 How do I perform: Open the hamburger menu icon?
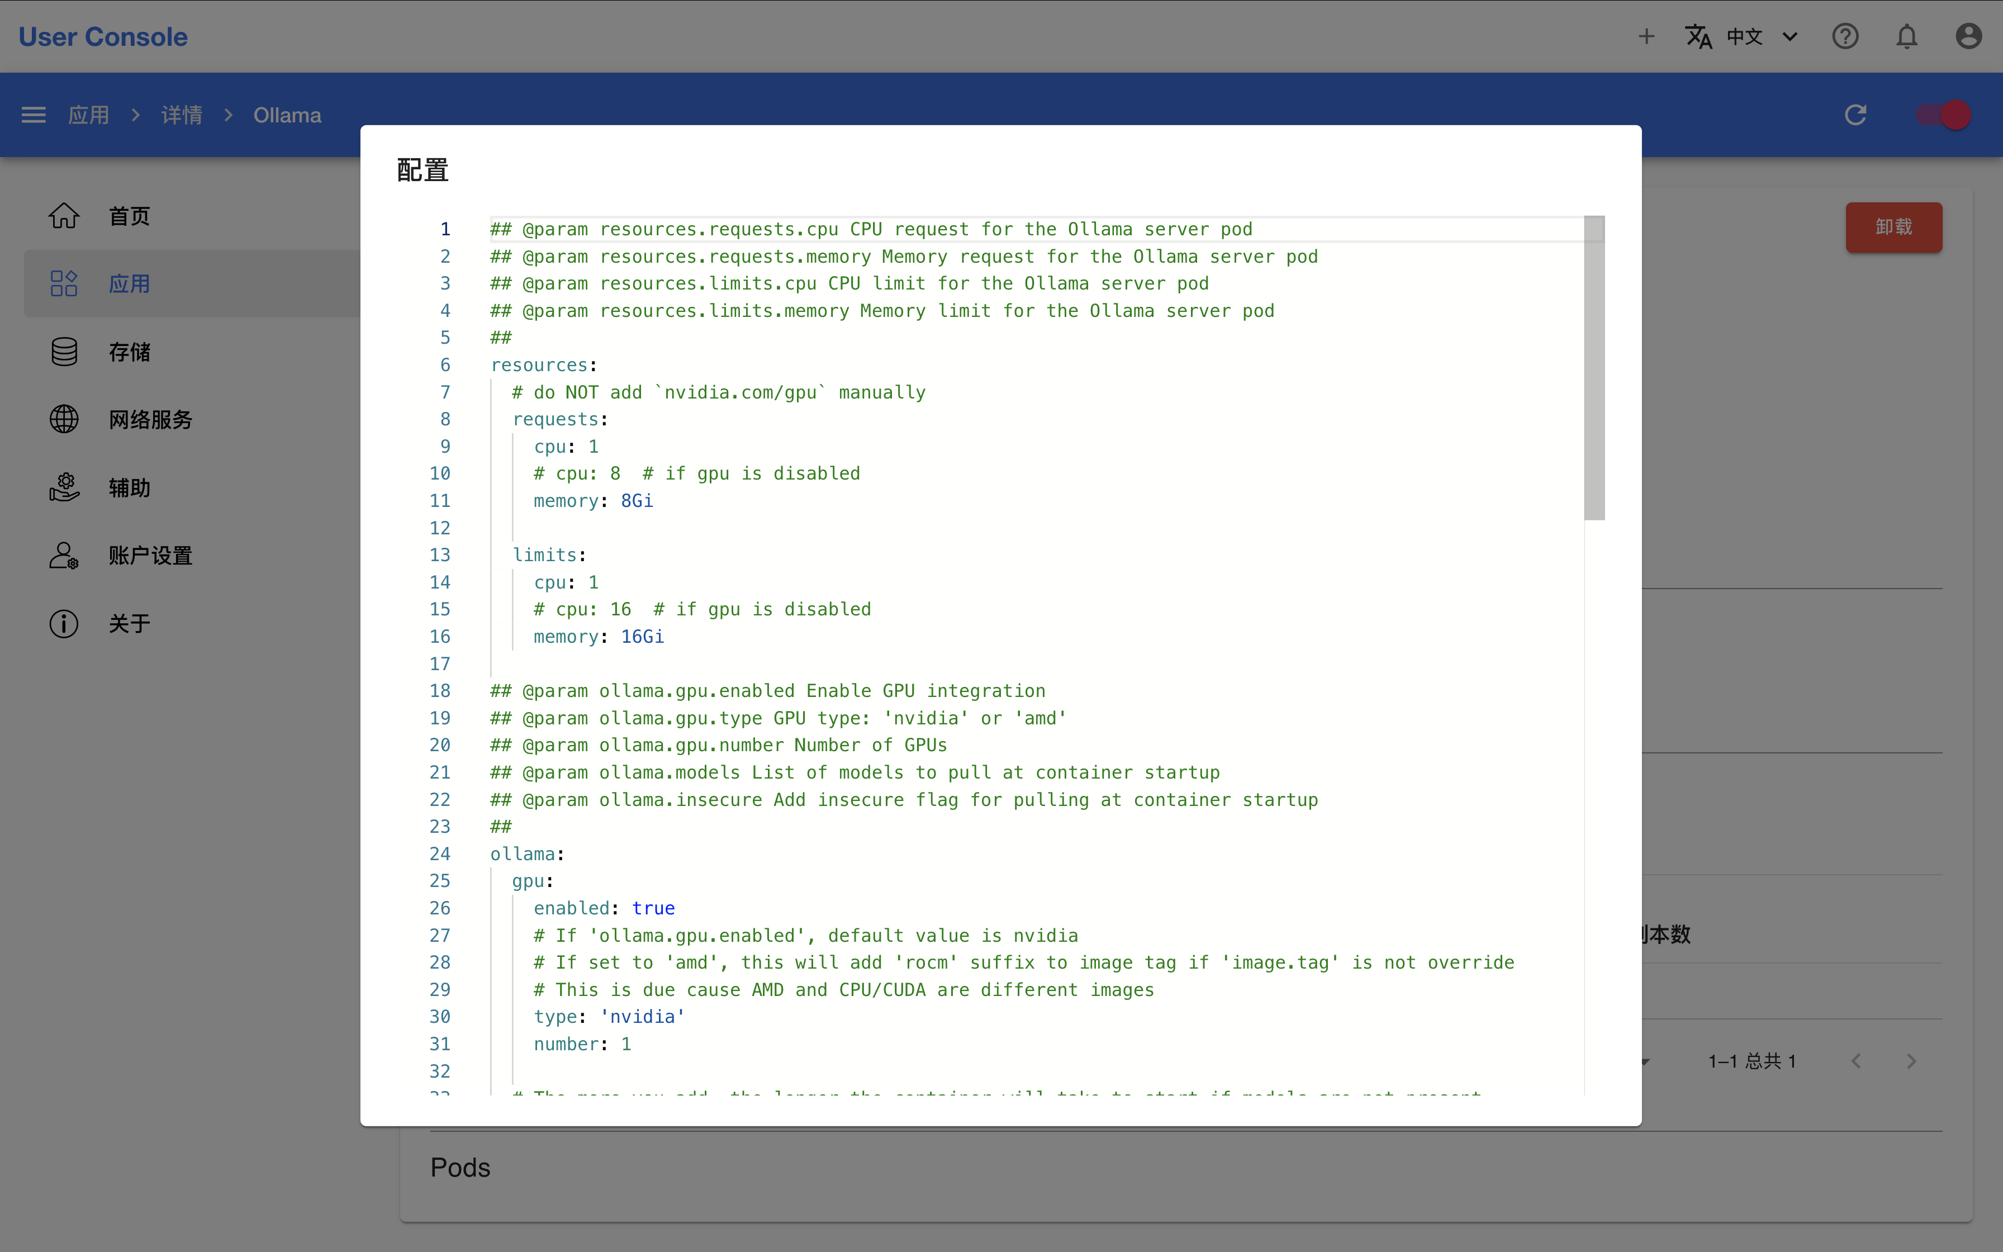tap(33, 115)
